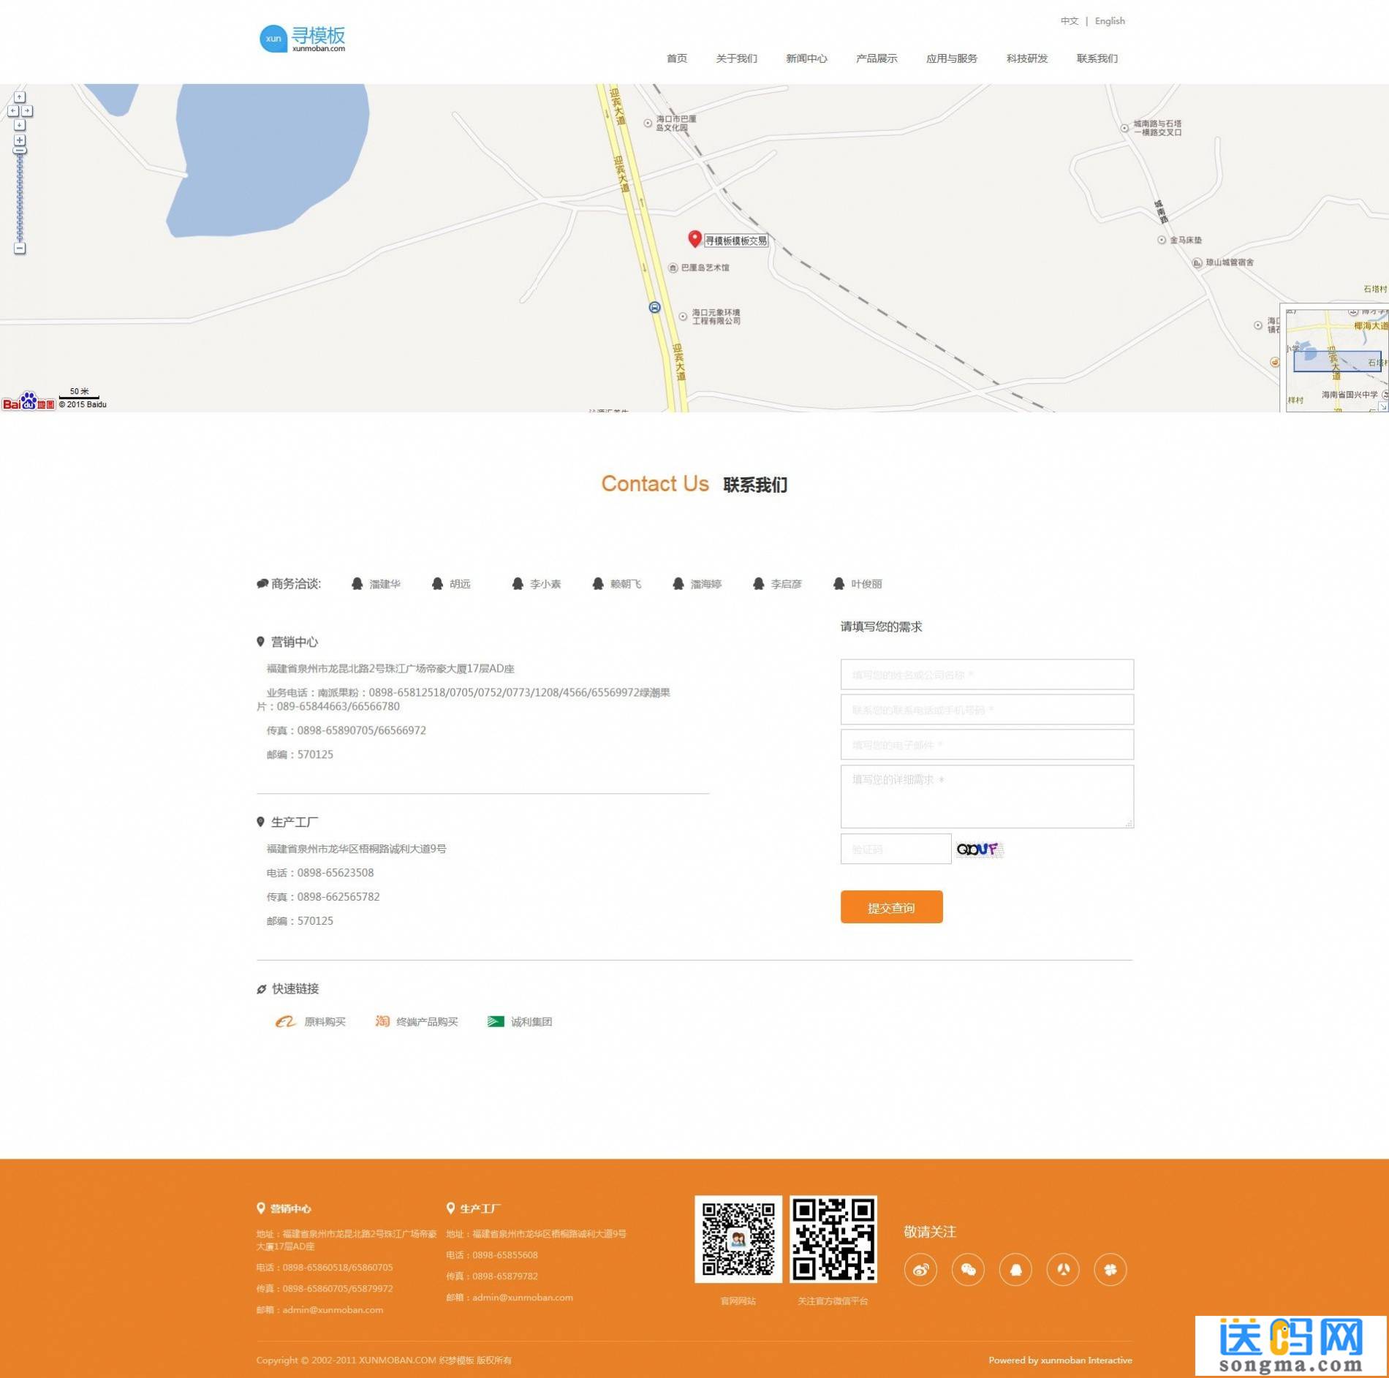Screen dimensions: 1389x1378
Task: Contact 李小素 via the QQ penguin icon
Action: (518, 583)
